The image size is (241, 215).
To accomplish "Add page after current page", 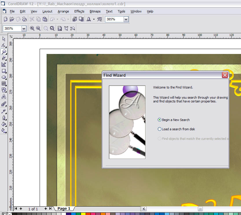I will (45, 209).
